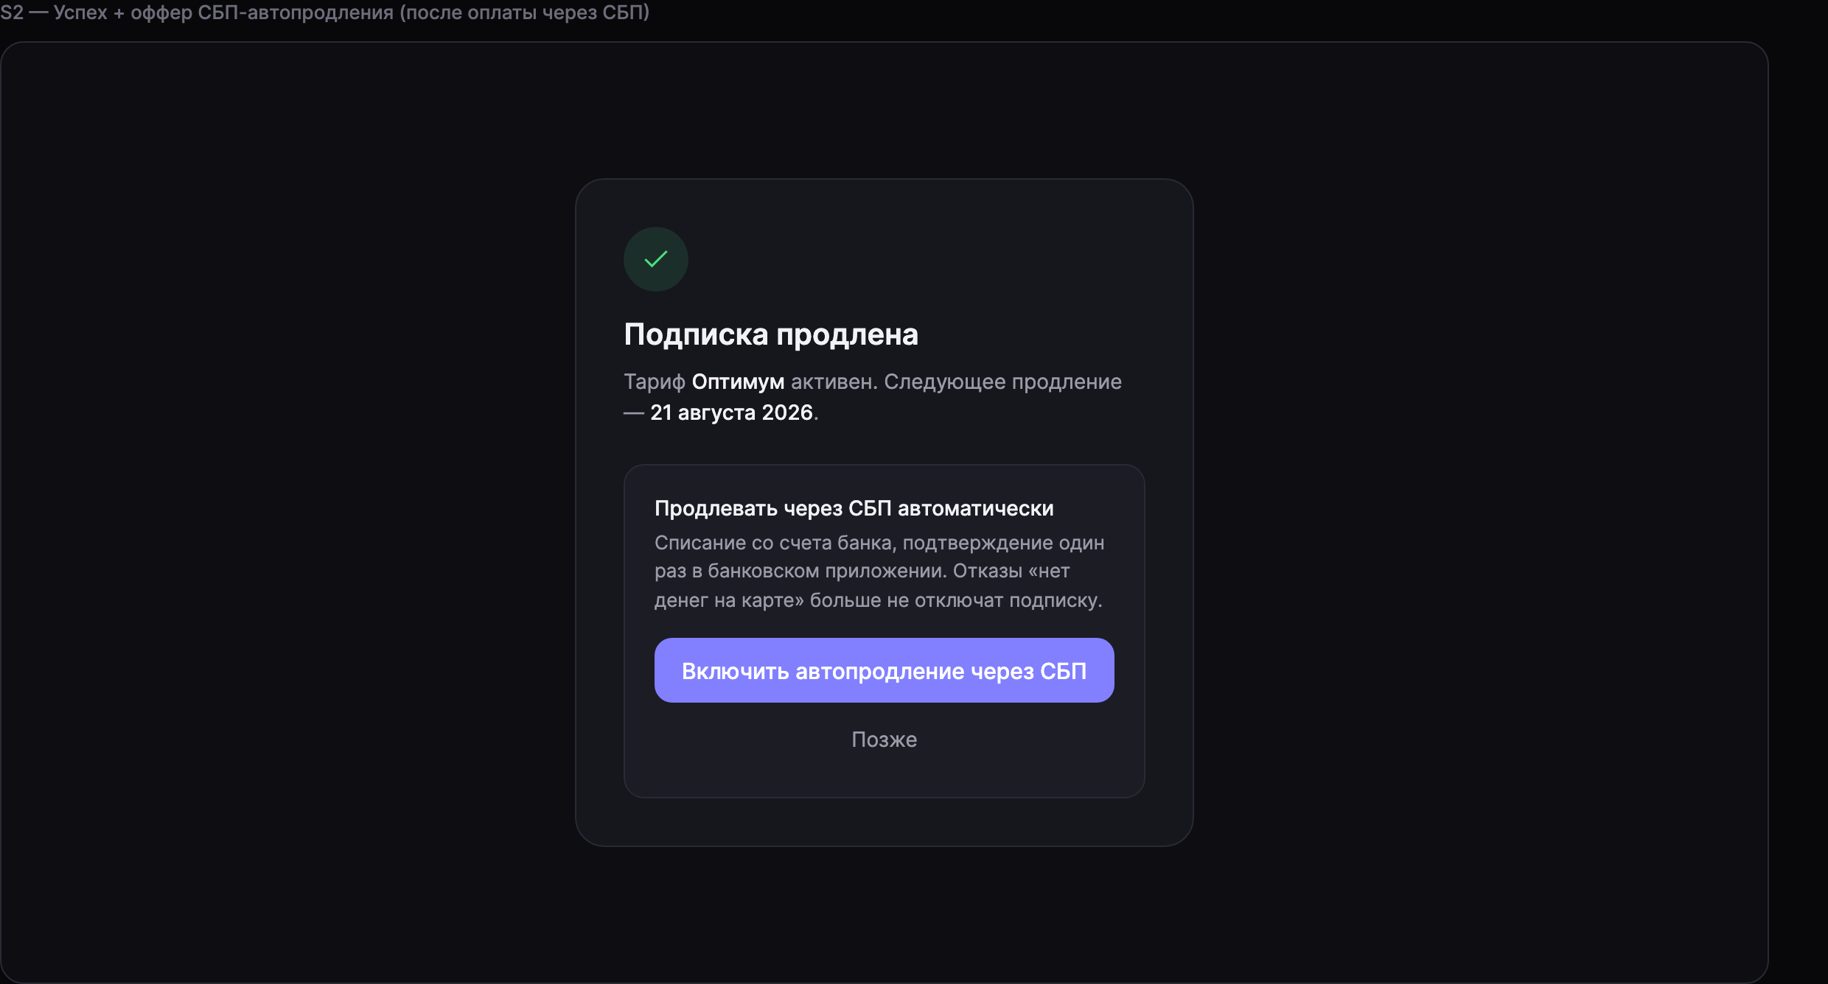Dismiss the offer via the "Позже" link
The height and width of the screenshot is (984, 1828).
884,739
